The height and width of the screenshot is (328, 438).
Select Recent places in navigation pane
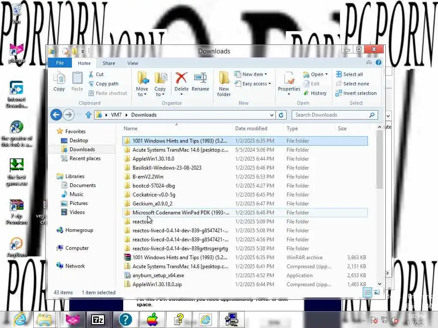coord(85,158)
